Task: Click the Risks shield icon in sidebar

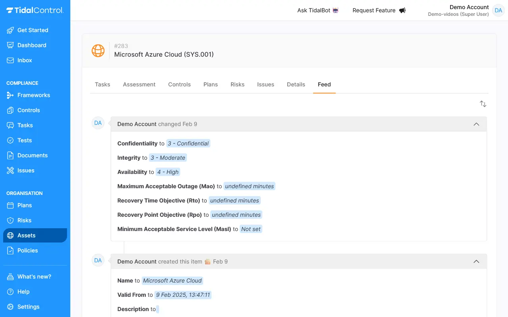Action: [10, 220]
